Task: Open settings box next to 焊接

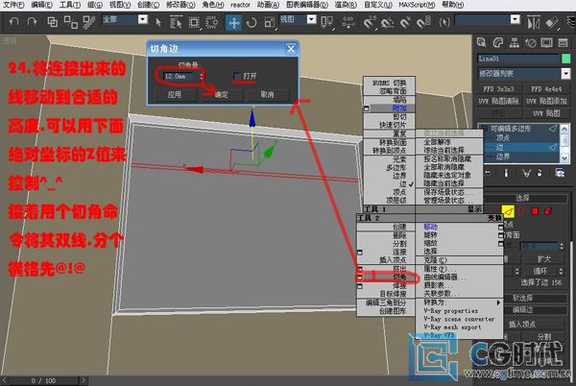Action: [360, 286]
